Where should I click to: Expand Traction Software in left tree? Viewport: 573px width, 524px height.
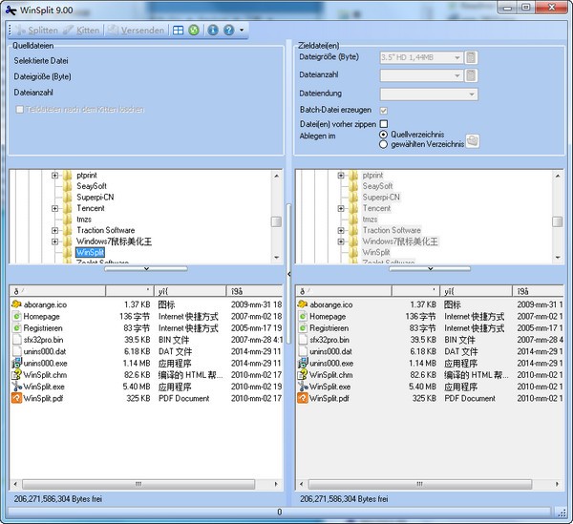pyautogui.click(x=54, y=230)
